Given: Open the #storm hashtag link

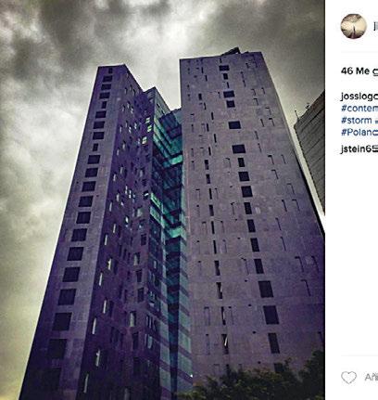Looking at the screenshot, I should [x=357, y=120].
